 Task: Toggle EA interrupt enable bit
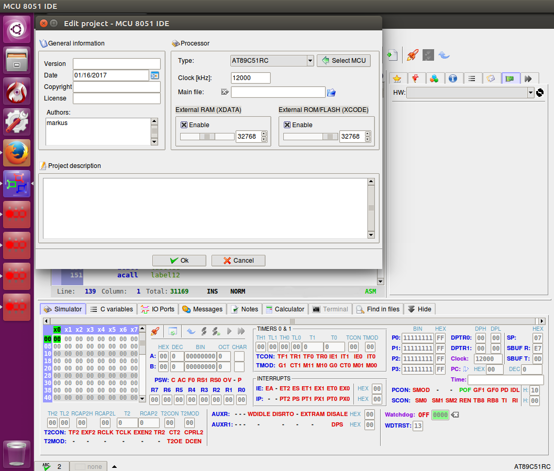point(269,388)
